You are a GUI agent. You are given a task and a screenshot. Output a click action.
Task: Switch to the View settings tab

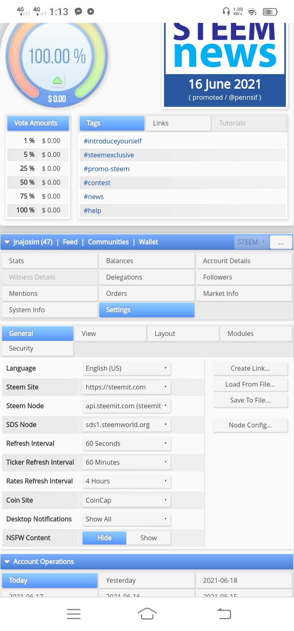(110, 333)
